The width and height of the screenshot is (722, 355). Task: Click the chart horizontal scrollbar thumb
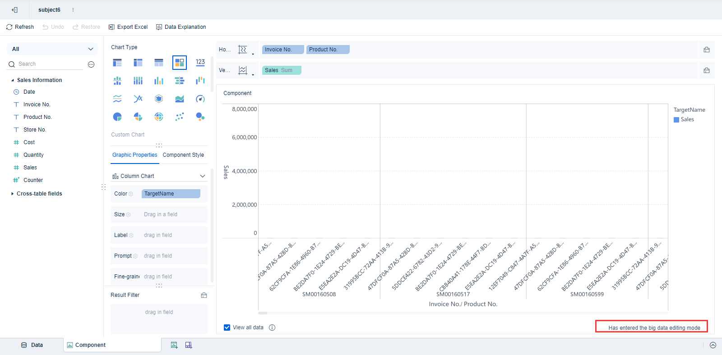point(263,313)
